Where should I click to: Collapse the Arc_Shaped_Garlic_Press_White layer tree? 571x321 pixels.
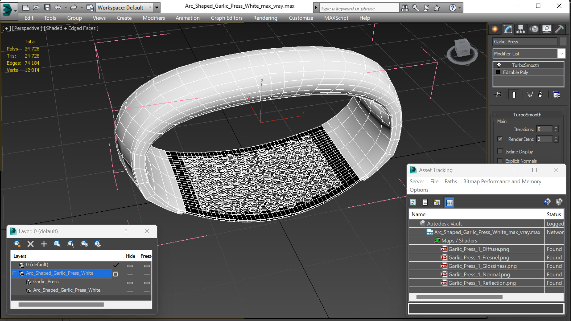pyautogui.click(x=14, y=273)
